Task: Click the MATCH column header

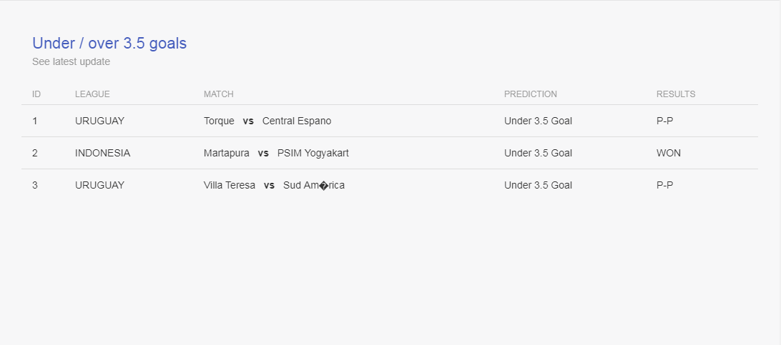Action: (x=219, y=94)
